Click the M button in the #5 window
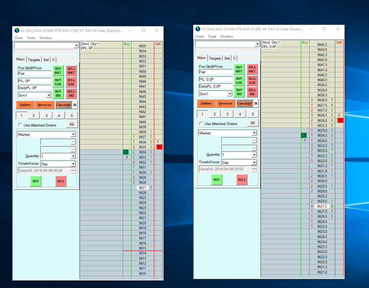369x288 pixels. point(75,105)
